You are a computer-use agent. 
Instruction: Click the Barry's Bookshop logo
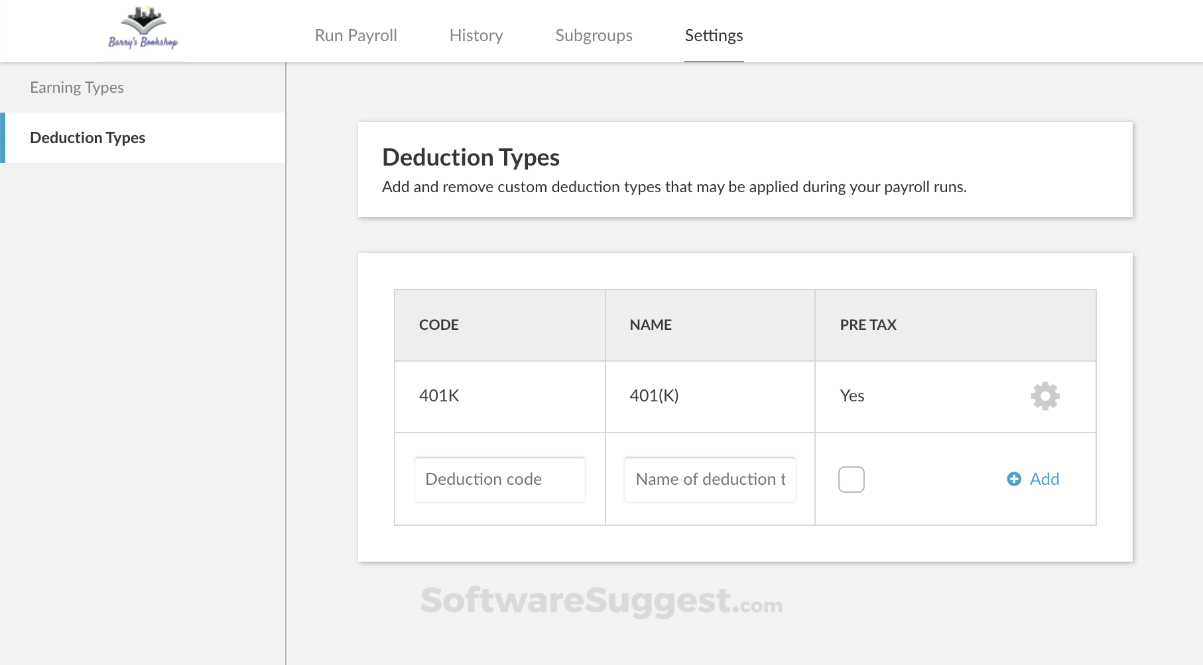pyautogui.click(x=143, y=30)
